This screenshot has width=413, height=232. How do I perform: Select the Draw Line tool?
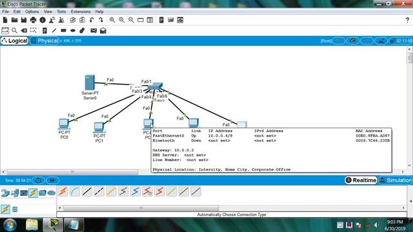(x=54, y=30)
